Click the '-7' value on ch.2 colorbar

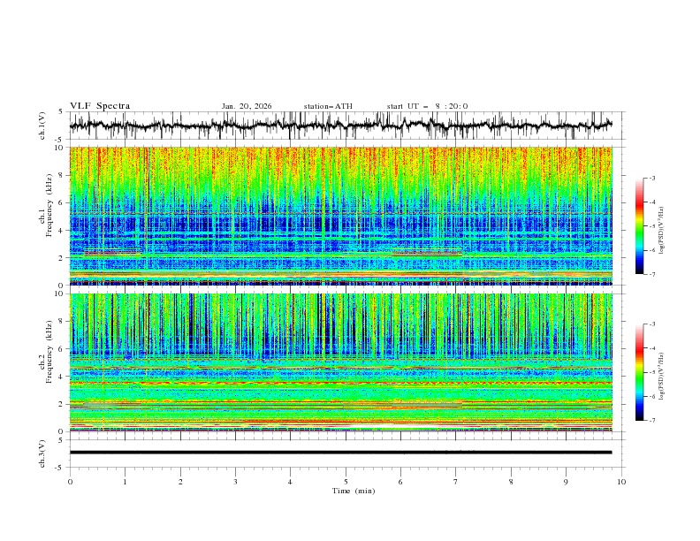(x=651, y=421)
